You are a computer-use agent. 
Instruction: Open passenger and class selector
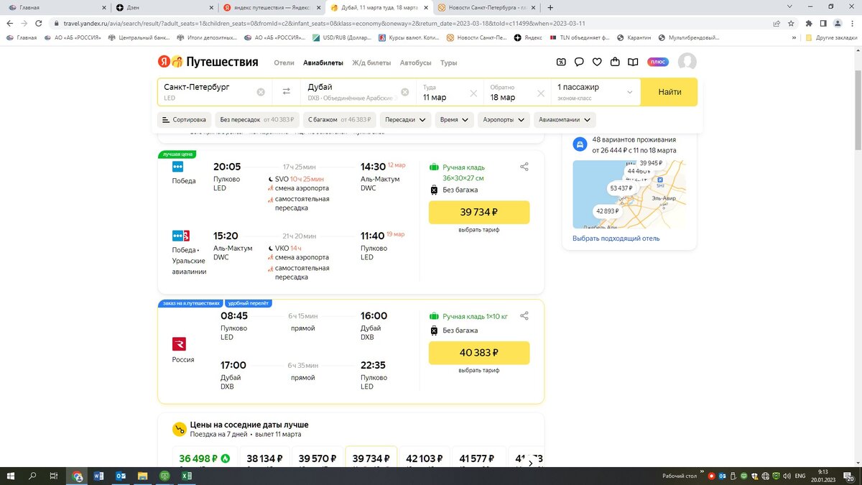[x=595, y=92]
